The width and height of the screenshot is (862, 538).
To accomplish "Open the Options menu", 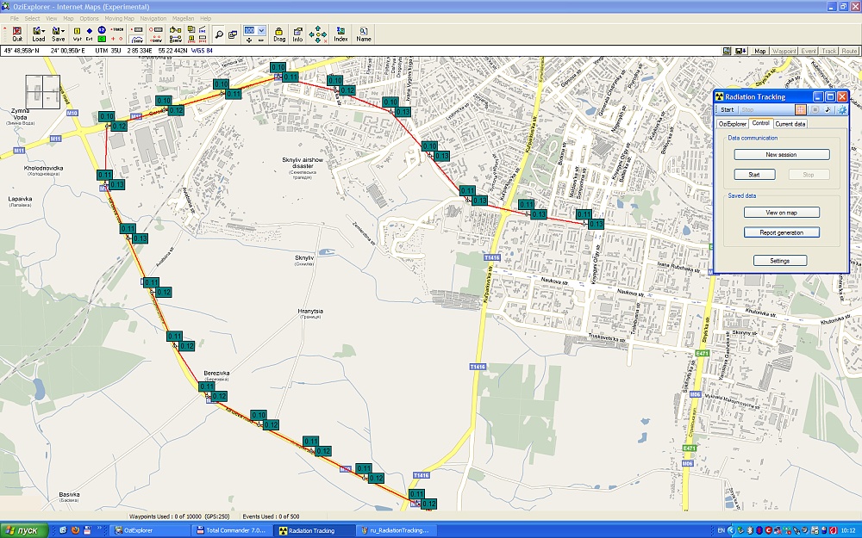I will tap(89, 18).
